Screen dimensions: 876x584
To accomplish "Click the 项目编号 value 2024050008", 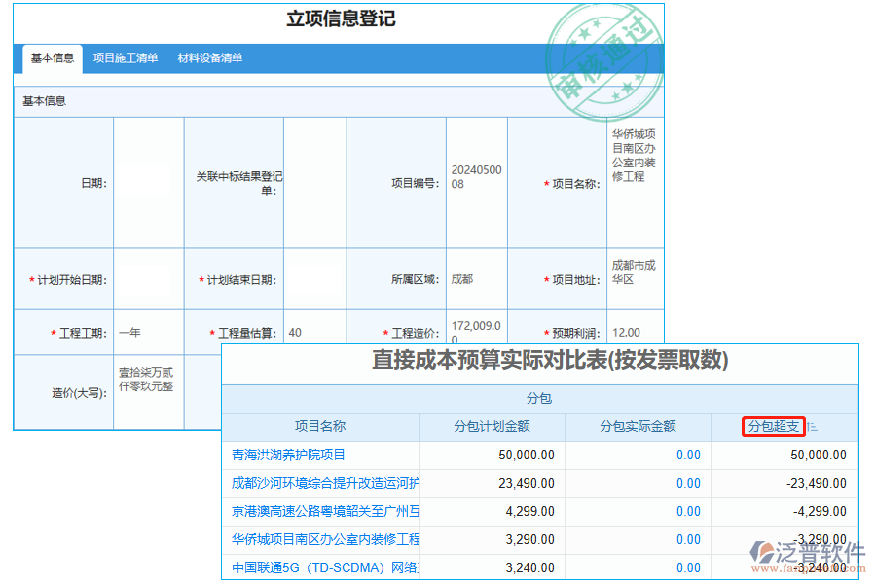I will pos(476,176).
